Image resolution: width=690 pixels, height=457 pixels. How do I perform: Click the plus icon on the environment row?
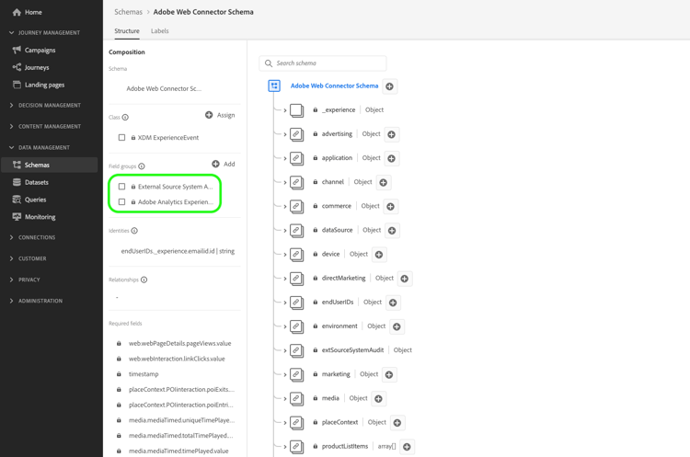397,326
